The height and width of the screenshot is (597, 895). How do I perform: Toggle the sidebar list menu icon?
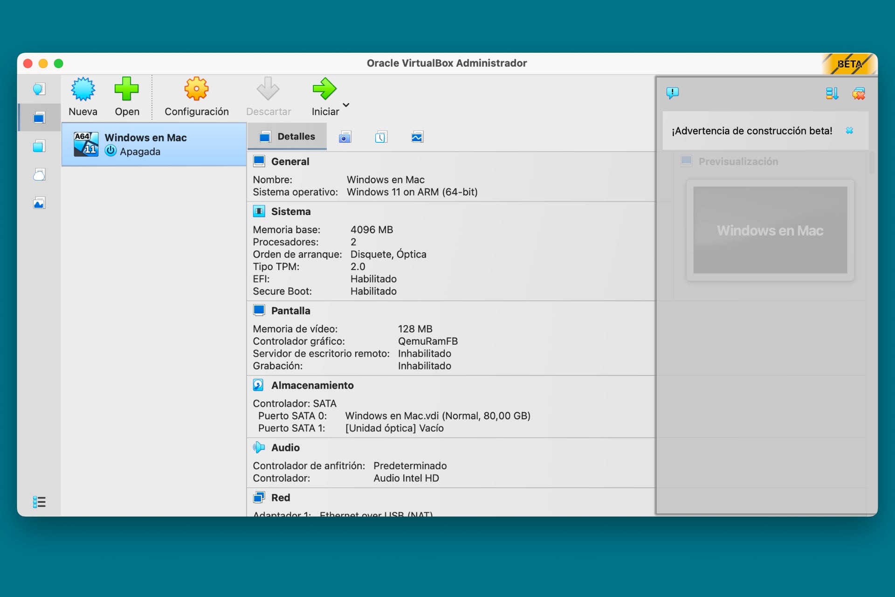tap(39, 502)
